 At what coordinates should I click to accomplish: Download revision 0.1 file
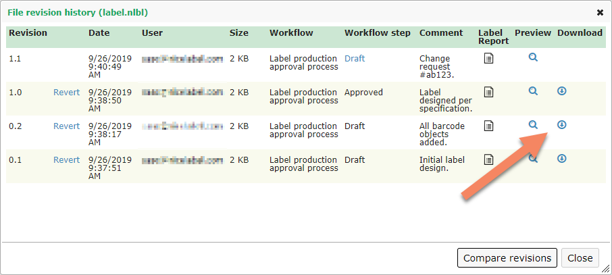[561, 159]
